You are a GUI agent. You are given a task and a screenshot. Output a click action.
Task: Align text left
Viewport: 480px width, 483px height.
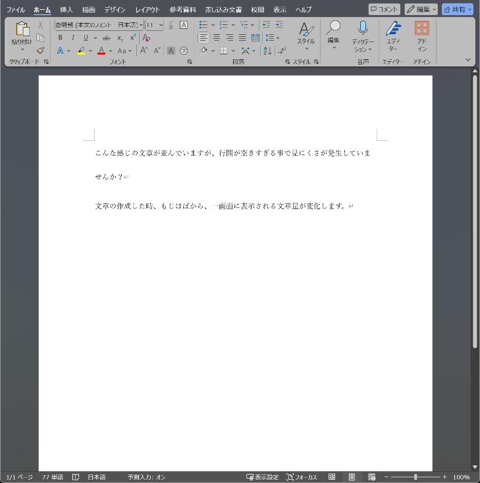[203, 38]
